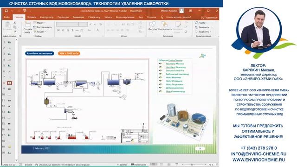Toggle italic К formatting
This screenshot has width=297, height=167.
tap(63, 30)
